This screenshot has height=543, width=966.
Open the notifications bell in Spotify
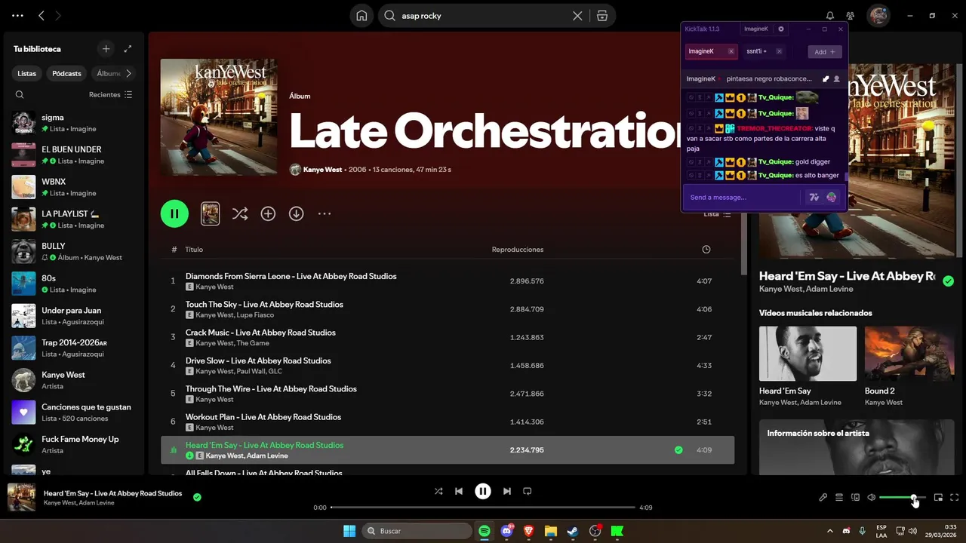pyautogui.click(x=830, y=16)
